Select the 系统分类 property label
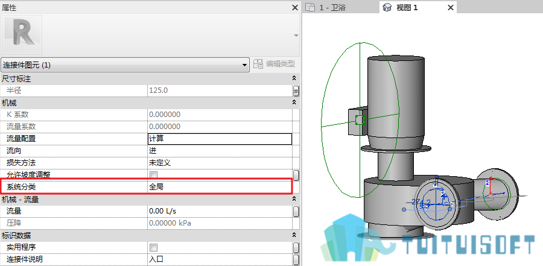Screen dimensions: 543x266 click(x=21, y=187)
